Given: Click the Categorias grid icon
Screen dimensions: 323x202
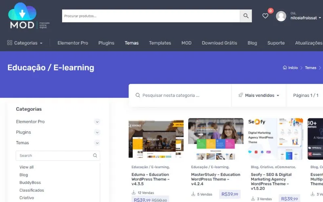Looking at the screenshot, I should tap(10, 43).
